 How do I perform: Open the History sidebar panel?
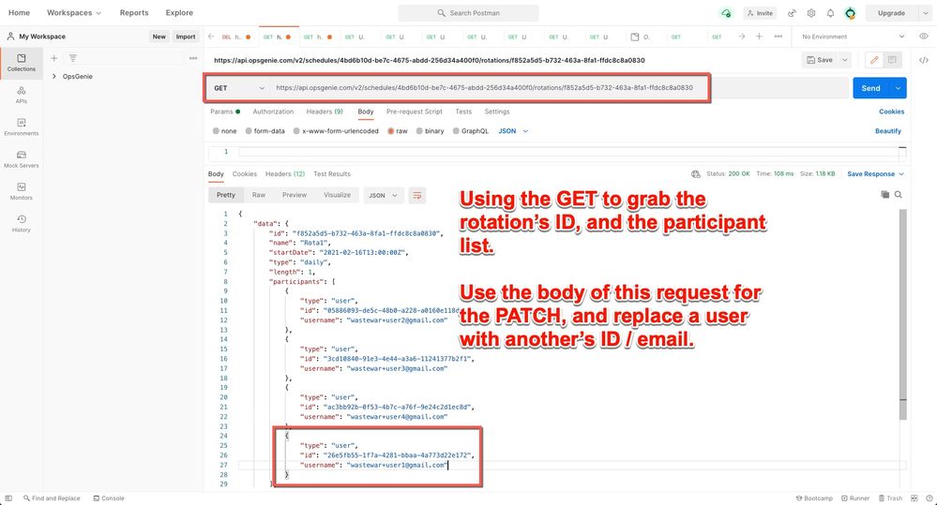click(x=22, y=224)
